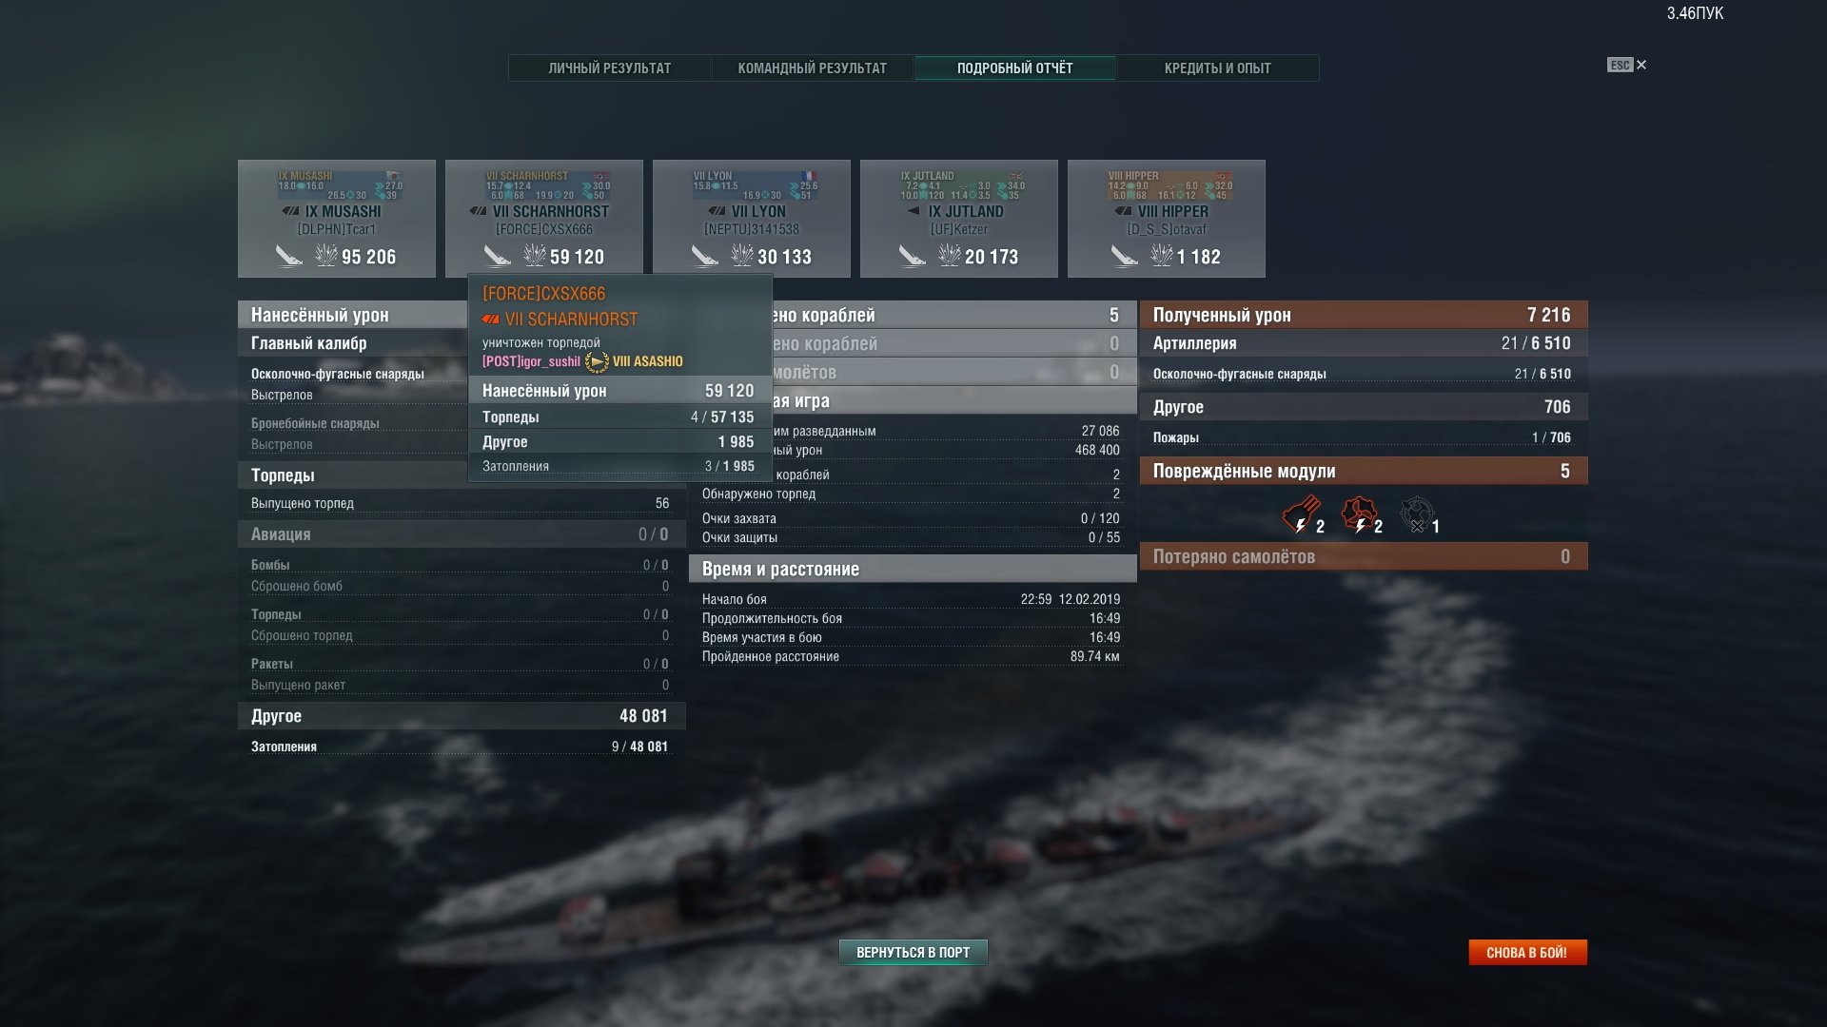The height and width of the screenshot is (1027, 1827).
Task: Click the damage splash icon on the Lyon card
Action: [741, 255]
